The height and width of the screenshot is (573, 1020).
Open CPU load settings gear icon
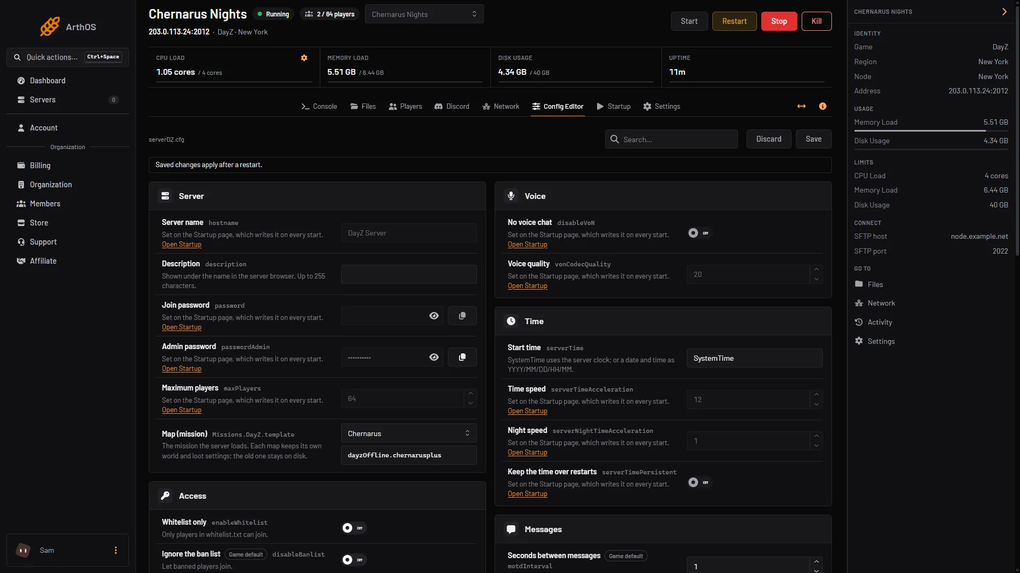pyautogui.click(x=304, y=58)
